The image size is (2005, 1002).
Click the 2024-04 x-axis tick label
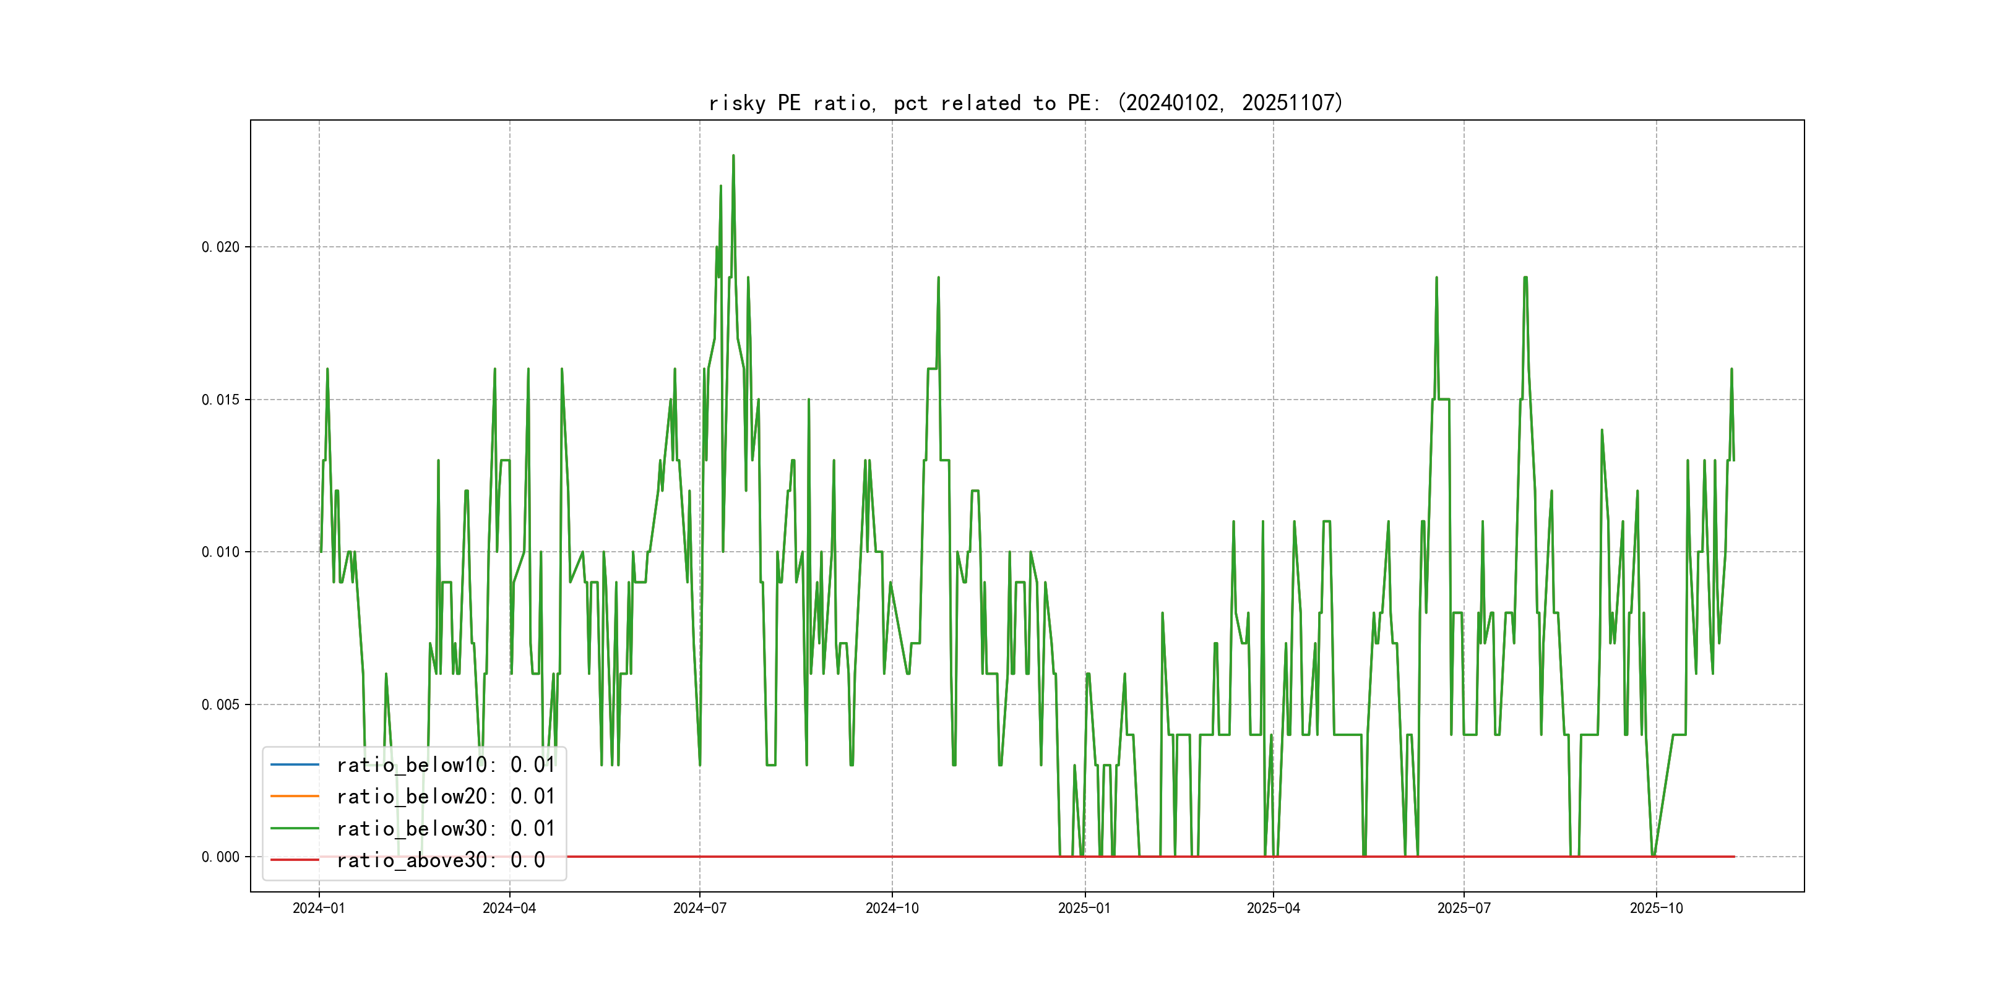pos(509,908)
